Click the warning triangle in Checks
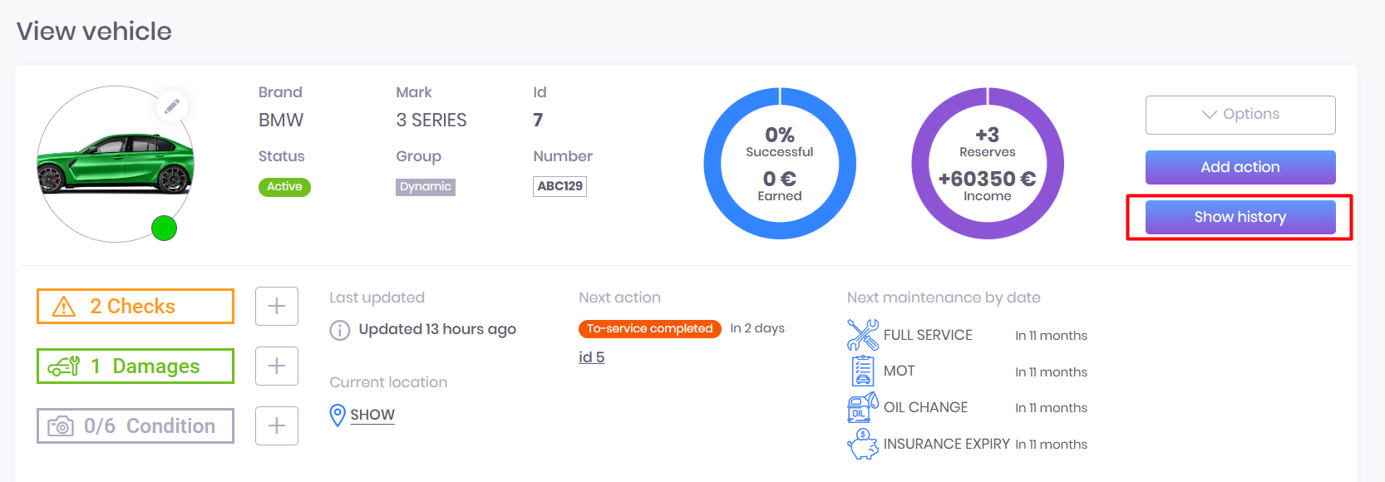This screenshot has height=482, width=1385. point(64,307)
